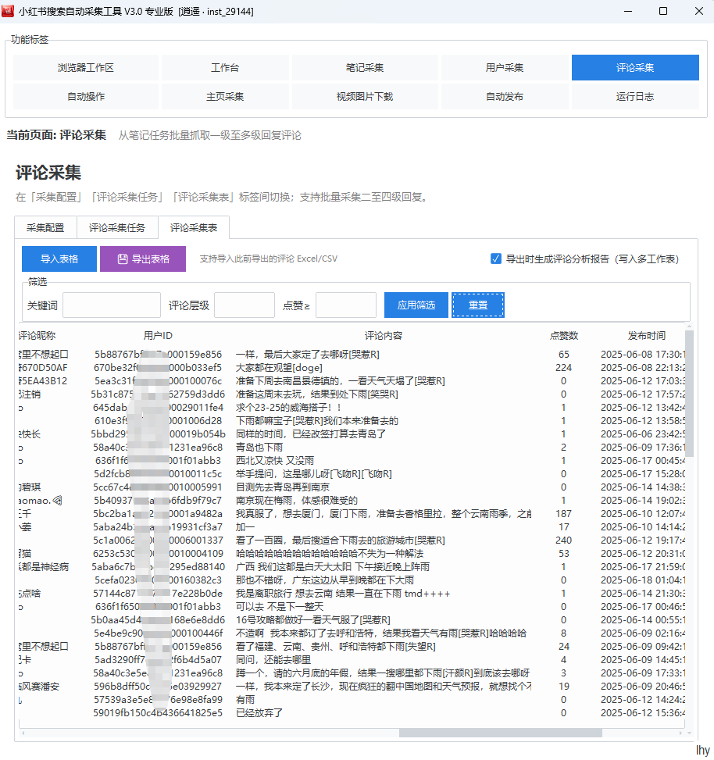
Task: Click nickname '风赛潘安'
Action: tap(39, 687)
